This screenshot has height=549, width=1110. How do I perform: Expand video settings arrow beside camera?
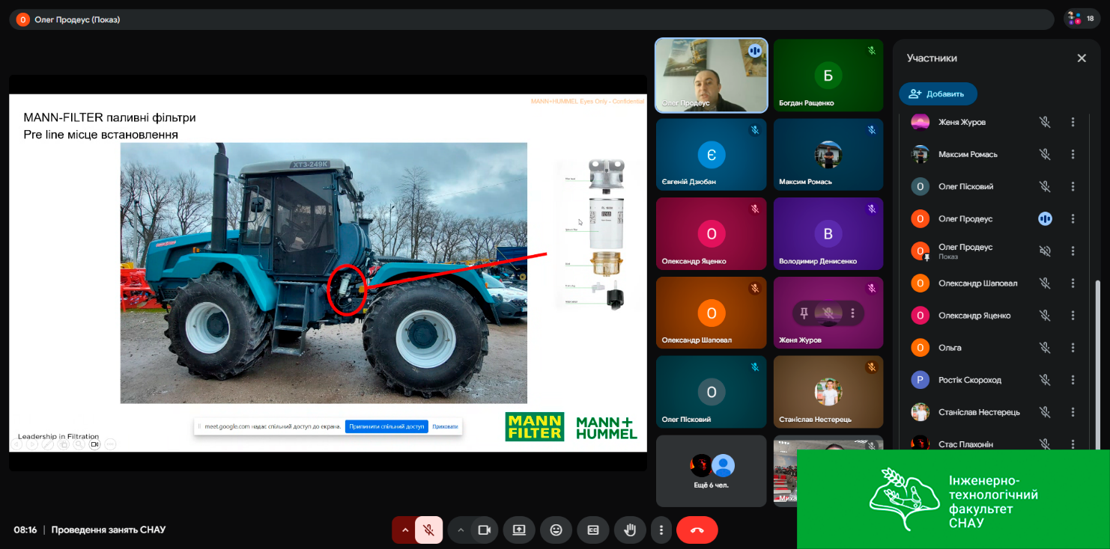tap(461, 530)
